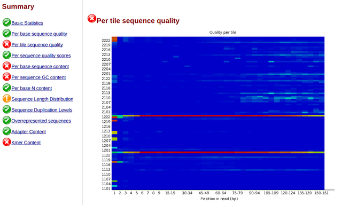This screenshot has width=342, height=205.
Task: Click the green check icon beside Adapter Content
Action: (7, 131)
